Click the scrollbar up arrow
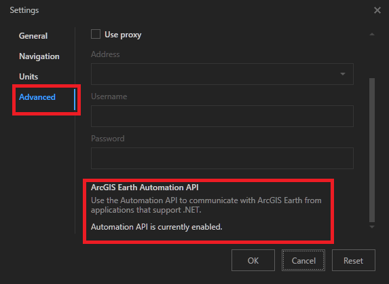Screen dimensions: 389x284 point(372,34)
